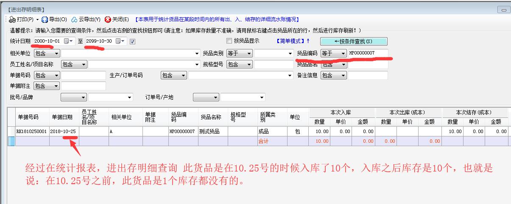Uncheck the checkbox beside the end date
This screenshot has width=511, height=204.
[x=132, y=41]
